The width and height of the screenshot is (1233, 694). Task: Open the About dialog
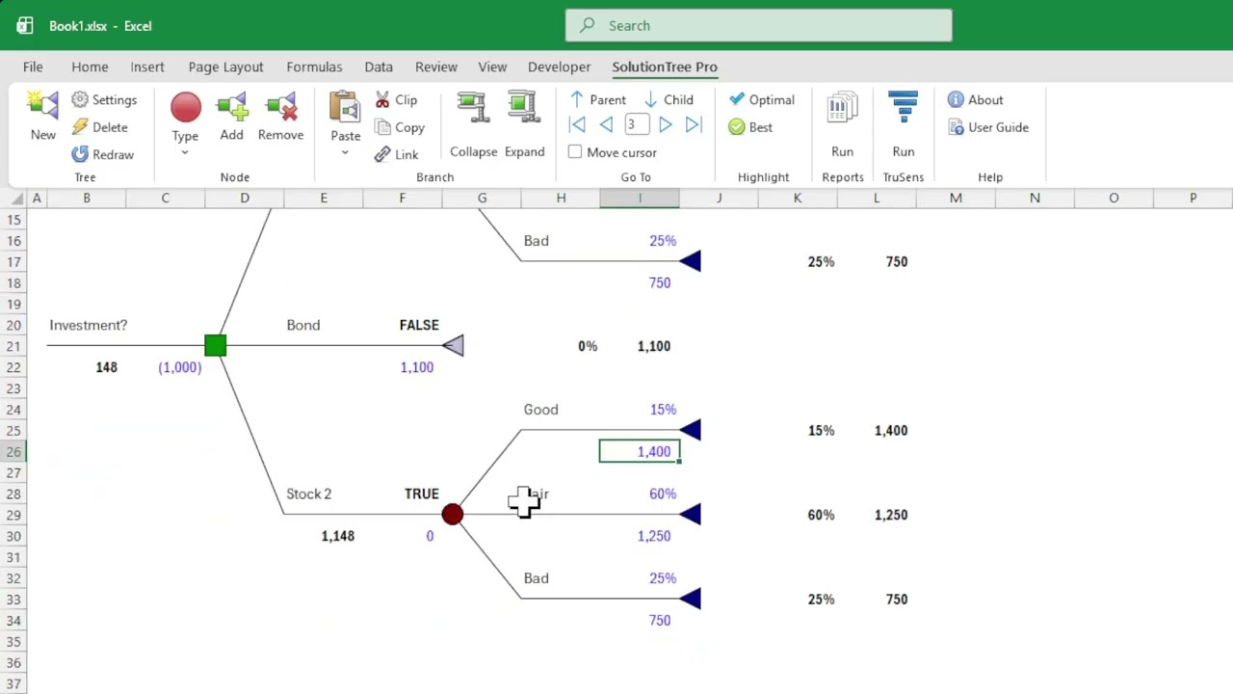976,100
